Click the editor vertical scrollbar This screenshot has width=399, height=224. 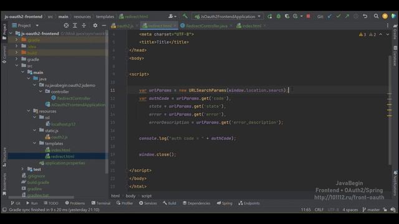[389, 110]
